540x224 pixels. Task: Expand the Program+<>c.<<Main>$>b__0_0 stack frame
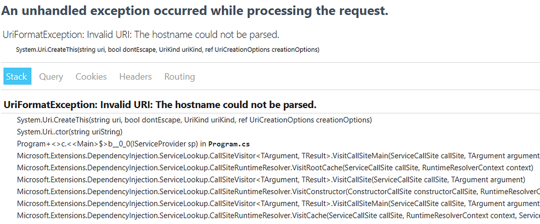click(x=105, y=144)
